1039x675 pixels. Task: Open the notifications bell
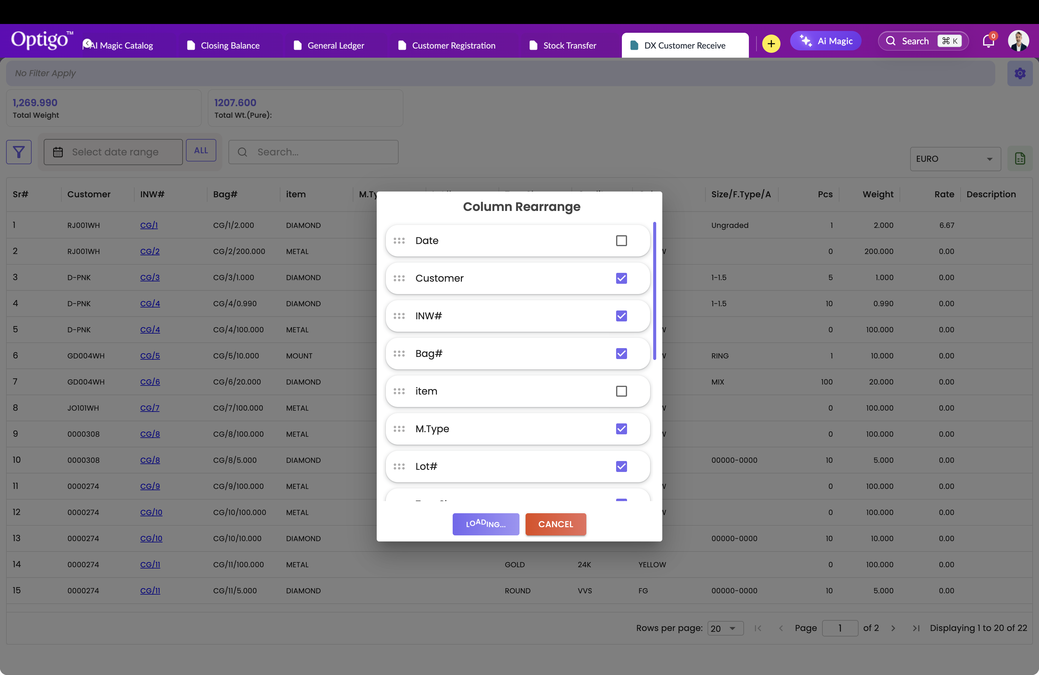988,41
